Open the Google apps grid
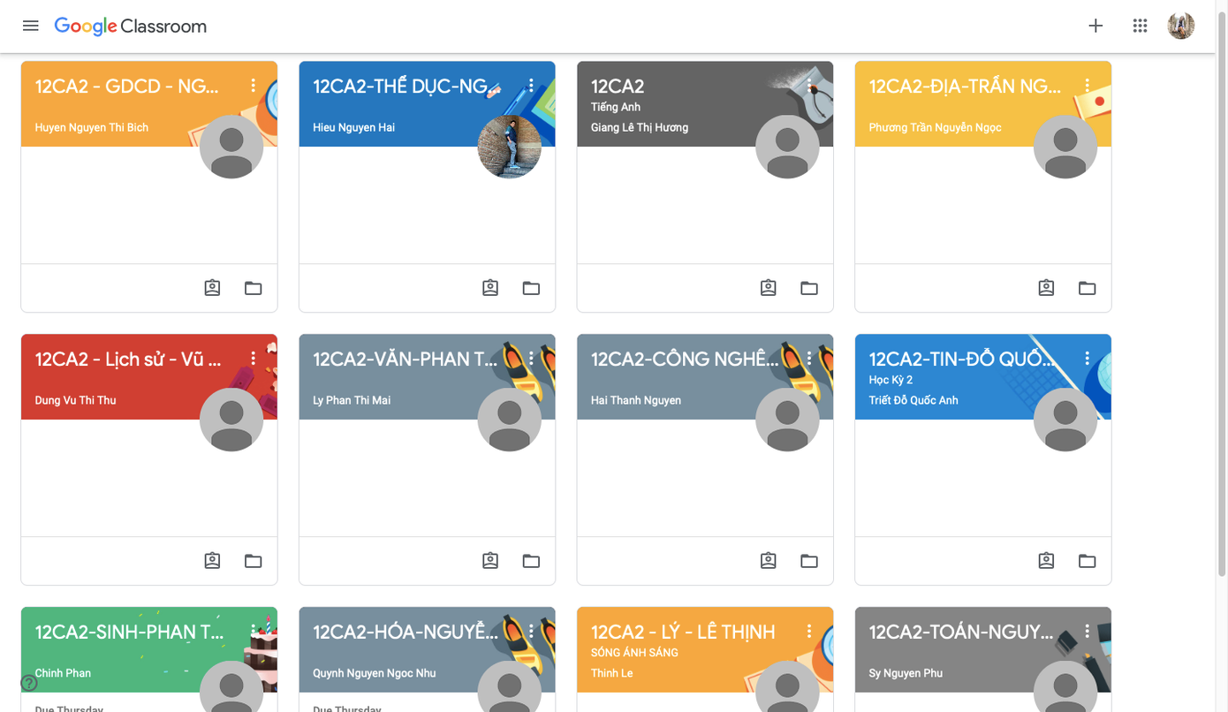Viewport: 1228px width, 712px height. click(x=1140, y=26)
